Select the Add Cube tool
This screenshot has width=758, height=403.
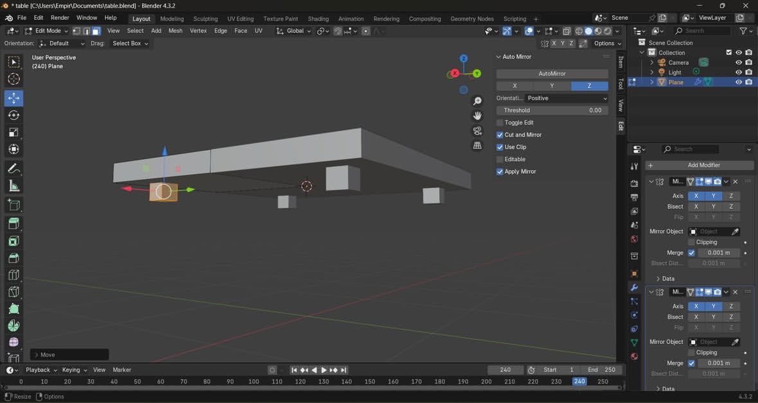click(14, 205)
